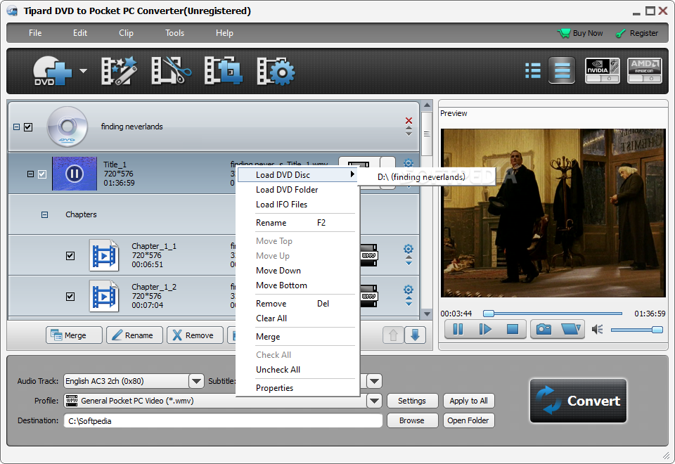The width and height of the screenshot is (675, 464).
Task: Open the Help menu
Action: (224, 33)
